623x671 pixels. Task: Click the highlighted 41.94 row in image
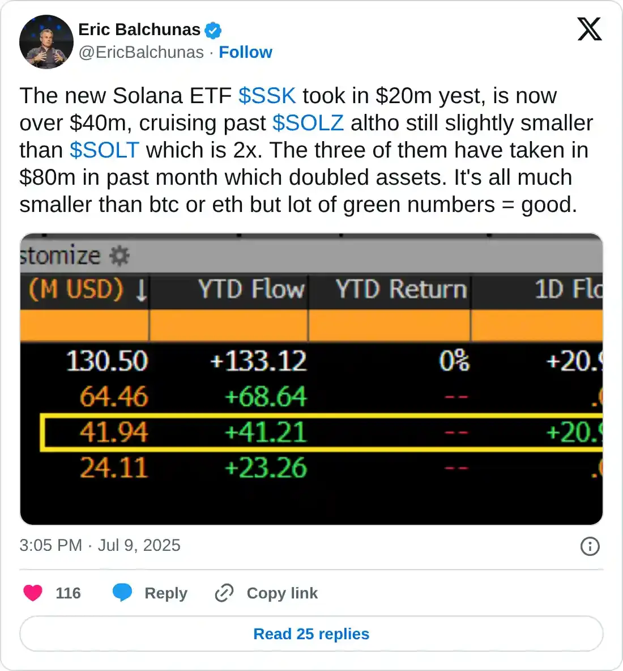(321, 432)
